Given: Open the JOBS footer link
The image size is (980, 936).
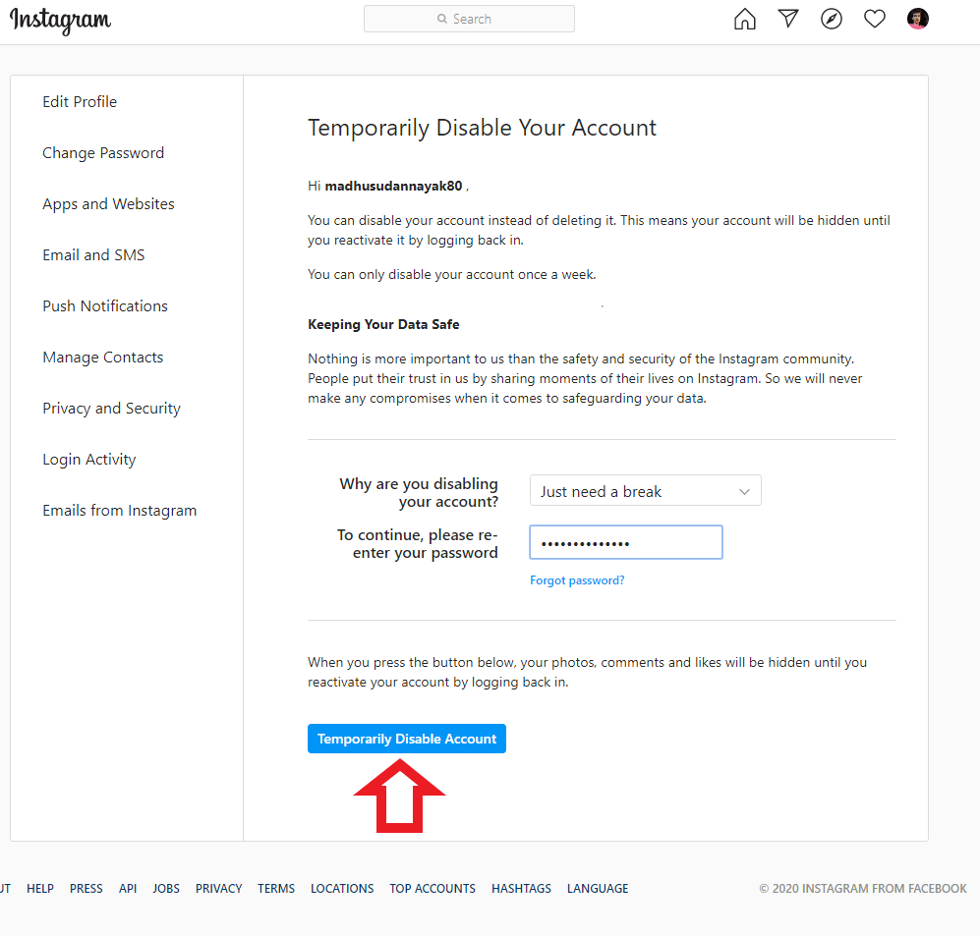Looking at the screenshot, I should [x=165, y=888].
